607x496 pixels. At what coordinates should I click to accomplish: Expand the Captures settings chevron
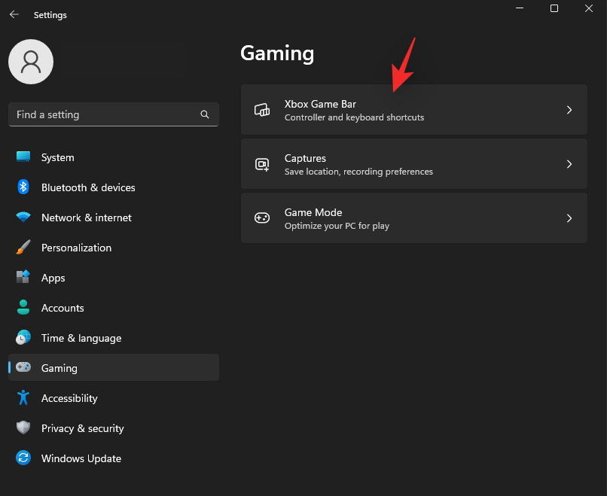570,163
